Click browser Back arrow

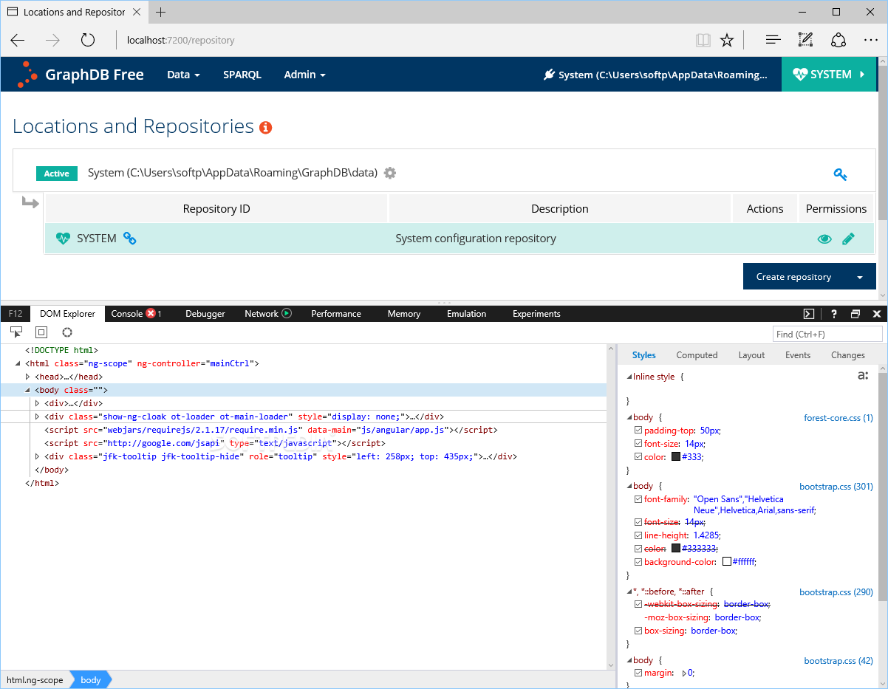click(18, 41)
